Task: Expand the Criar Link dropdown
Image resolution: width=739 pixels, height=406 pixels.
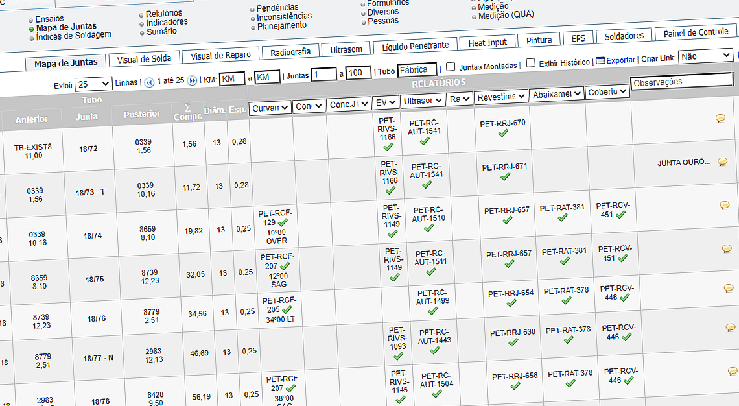Action: [x=705, y=56]
